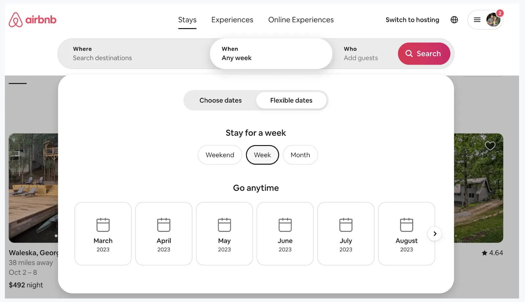Viewport: 525px width, 302px height.
Task: Select the Stays tab
Action: (x=187, y=20)
